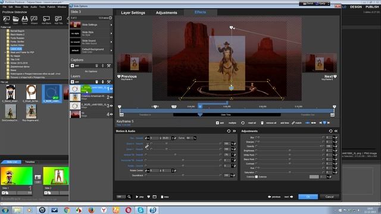
Task: Click the trash icon in Captions toolbar
Action: coord(96,66)
